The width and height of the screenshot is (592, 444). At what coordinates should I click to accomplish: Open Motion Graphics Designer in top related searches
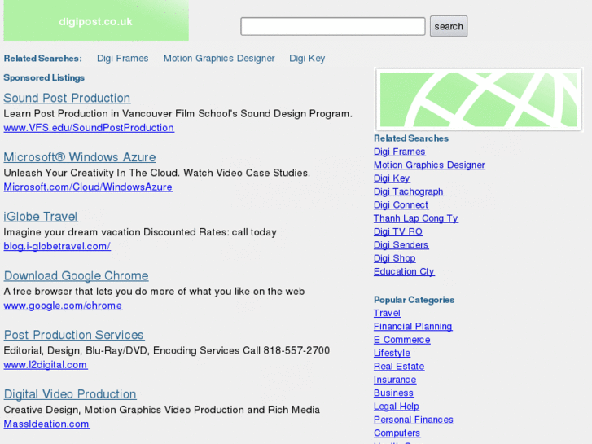[x=219, y=59]
